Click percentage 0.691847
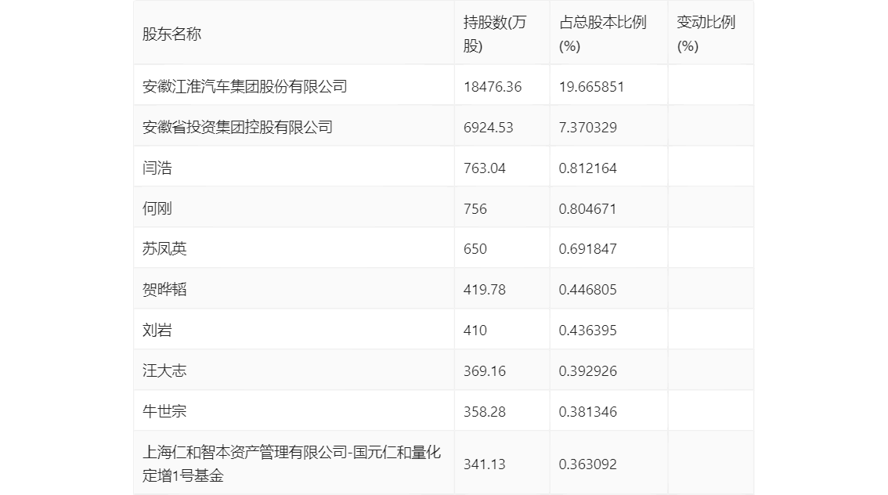This screenshot has height=495, width=888. click(588, 248)
